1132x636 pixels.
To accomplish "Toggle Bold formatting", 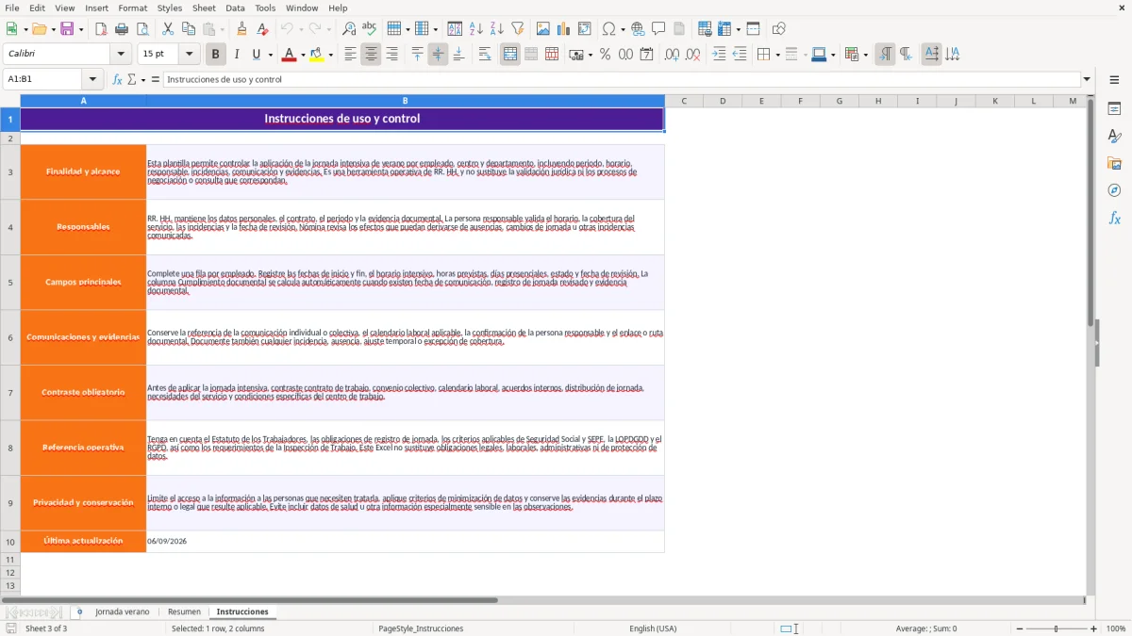I will pos(216,55).
